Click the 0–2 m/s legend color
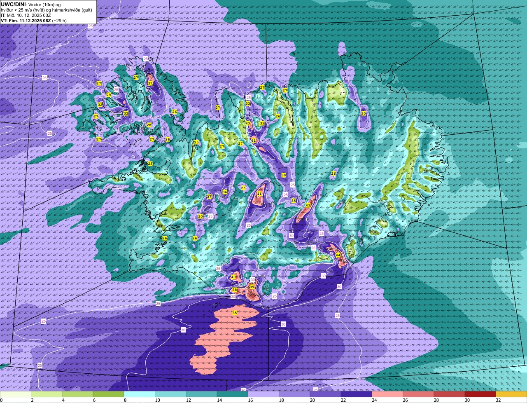This screenshot has height=403, width=527. pos(15,394)
